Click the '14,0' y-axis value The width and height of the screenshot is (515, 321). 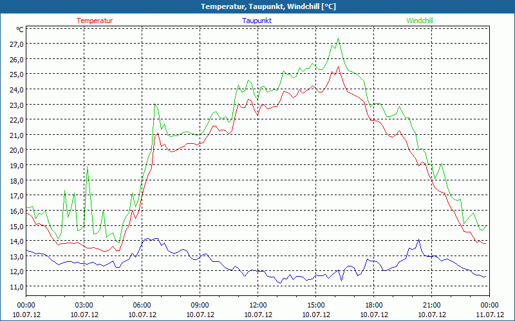tap(17, 241)
